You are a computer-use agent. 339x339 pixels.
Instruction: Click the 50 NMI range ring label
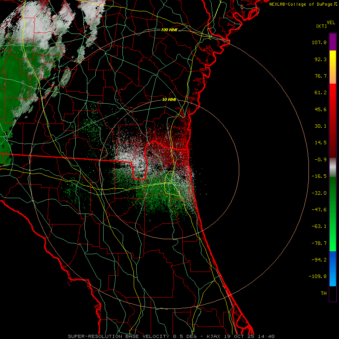pos(169,100)
